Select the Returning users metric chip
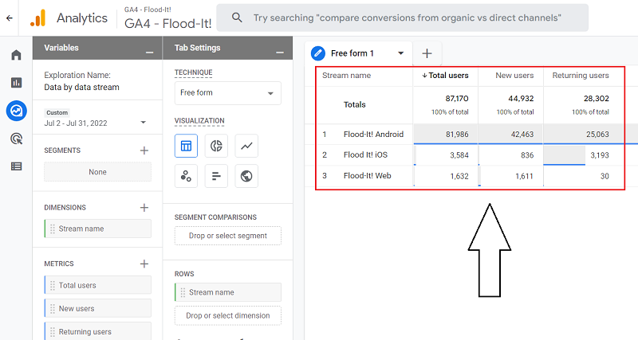Screen dimensions: 638x340 pos(97,332)
